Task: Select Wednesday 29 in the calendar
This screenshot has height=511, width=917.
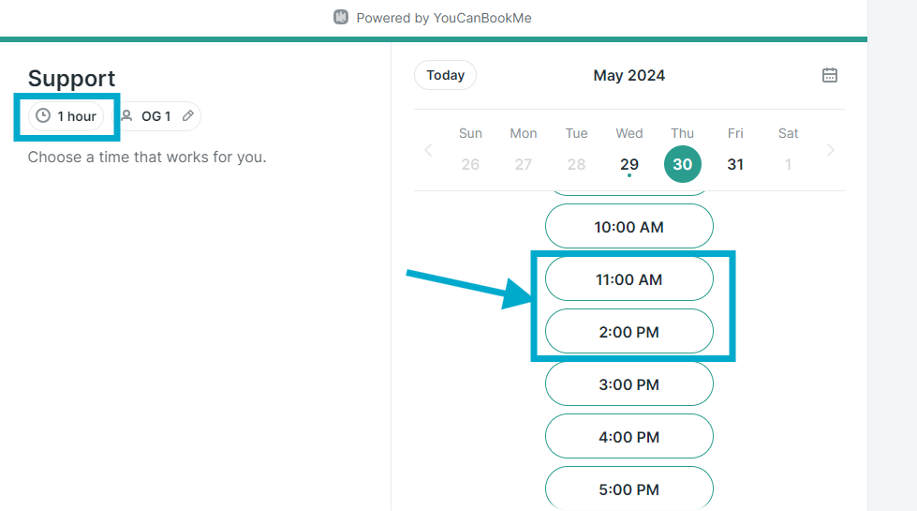Action: point(629,164)
